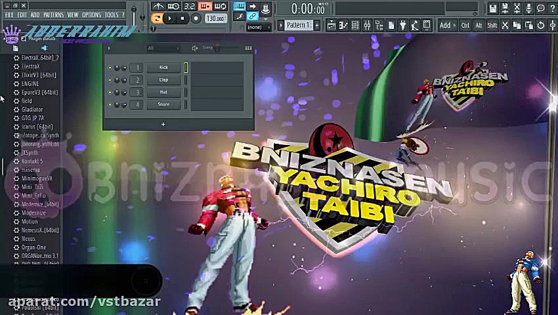Open the metronome tool in the toolbar

(x=158, y=7)
